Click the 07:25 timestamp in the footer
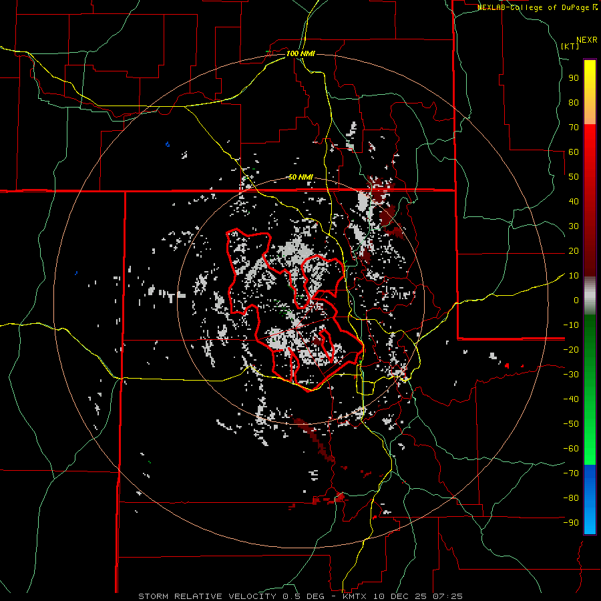 [x=447, y=596]
